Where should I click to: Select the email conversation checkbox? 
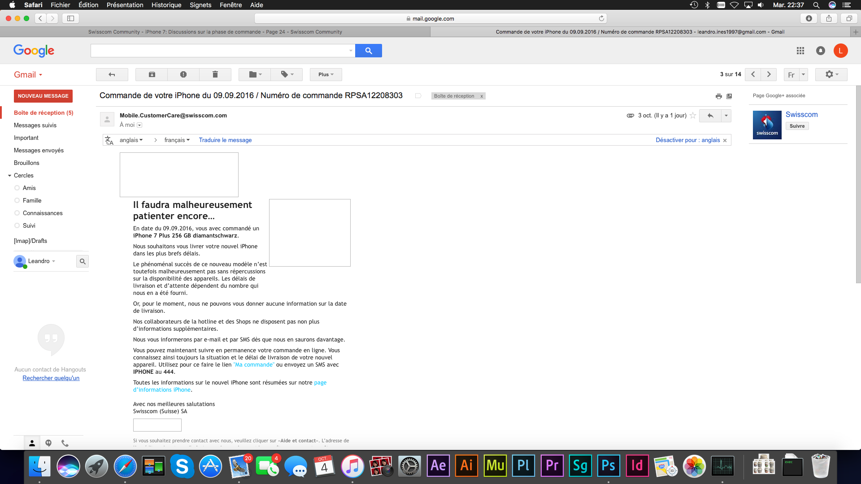point(418,95)
